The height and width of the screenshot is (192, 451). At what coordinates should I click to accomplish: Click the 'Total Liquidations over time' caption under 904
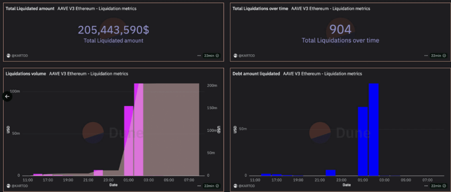pos(340,41)
